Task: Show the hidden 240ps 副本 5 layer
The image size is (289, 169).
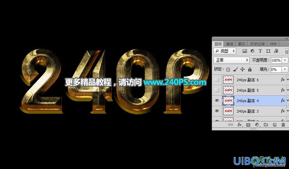Action: coord(217,90)
